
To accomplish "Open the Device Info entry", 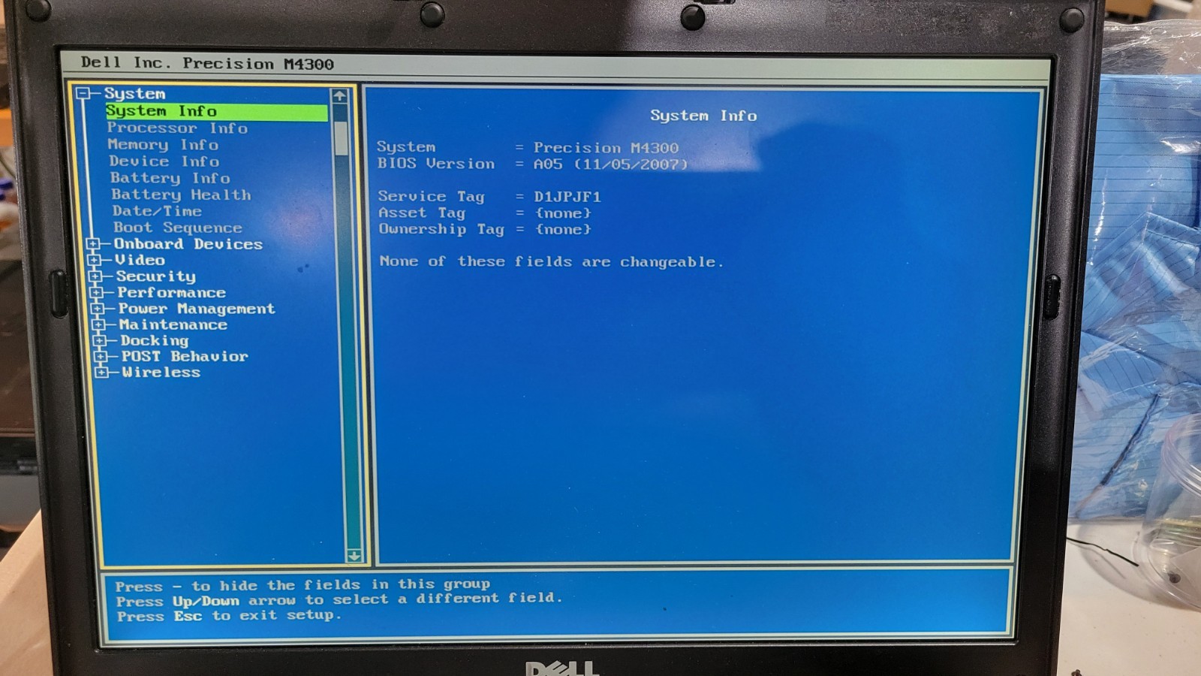I will point(164,161).
